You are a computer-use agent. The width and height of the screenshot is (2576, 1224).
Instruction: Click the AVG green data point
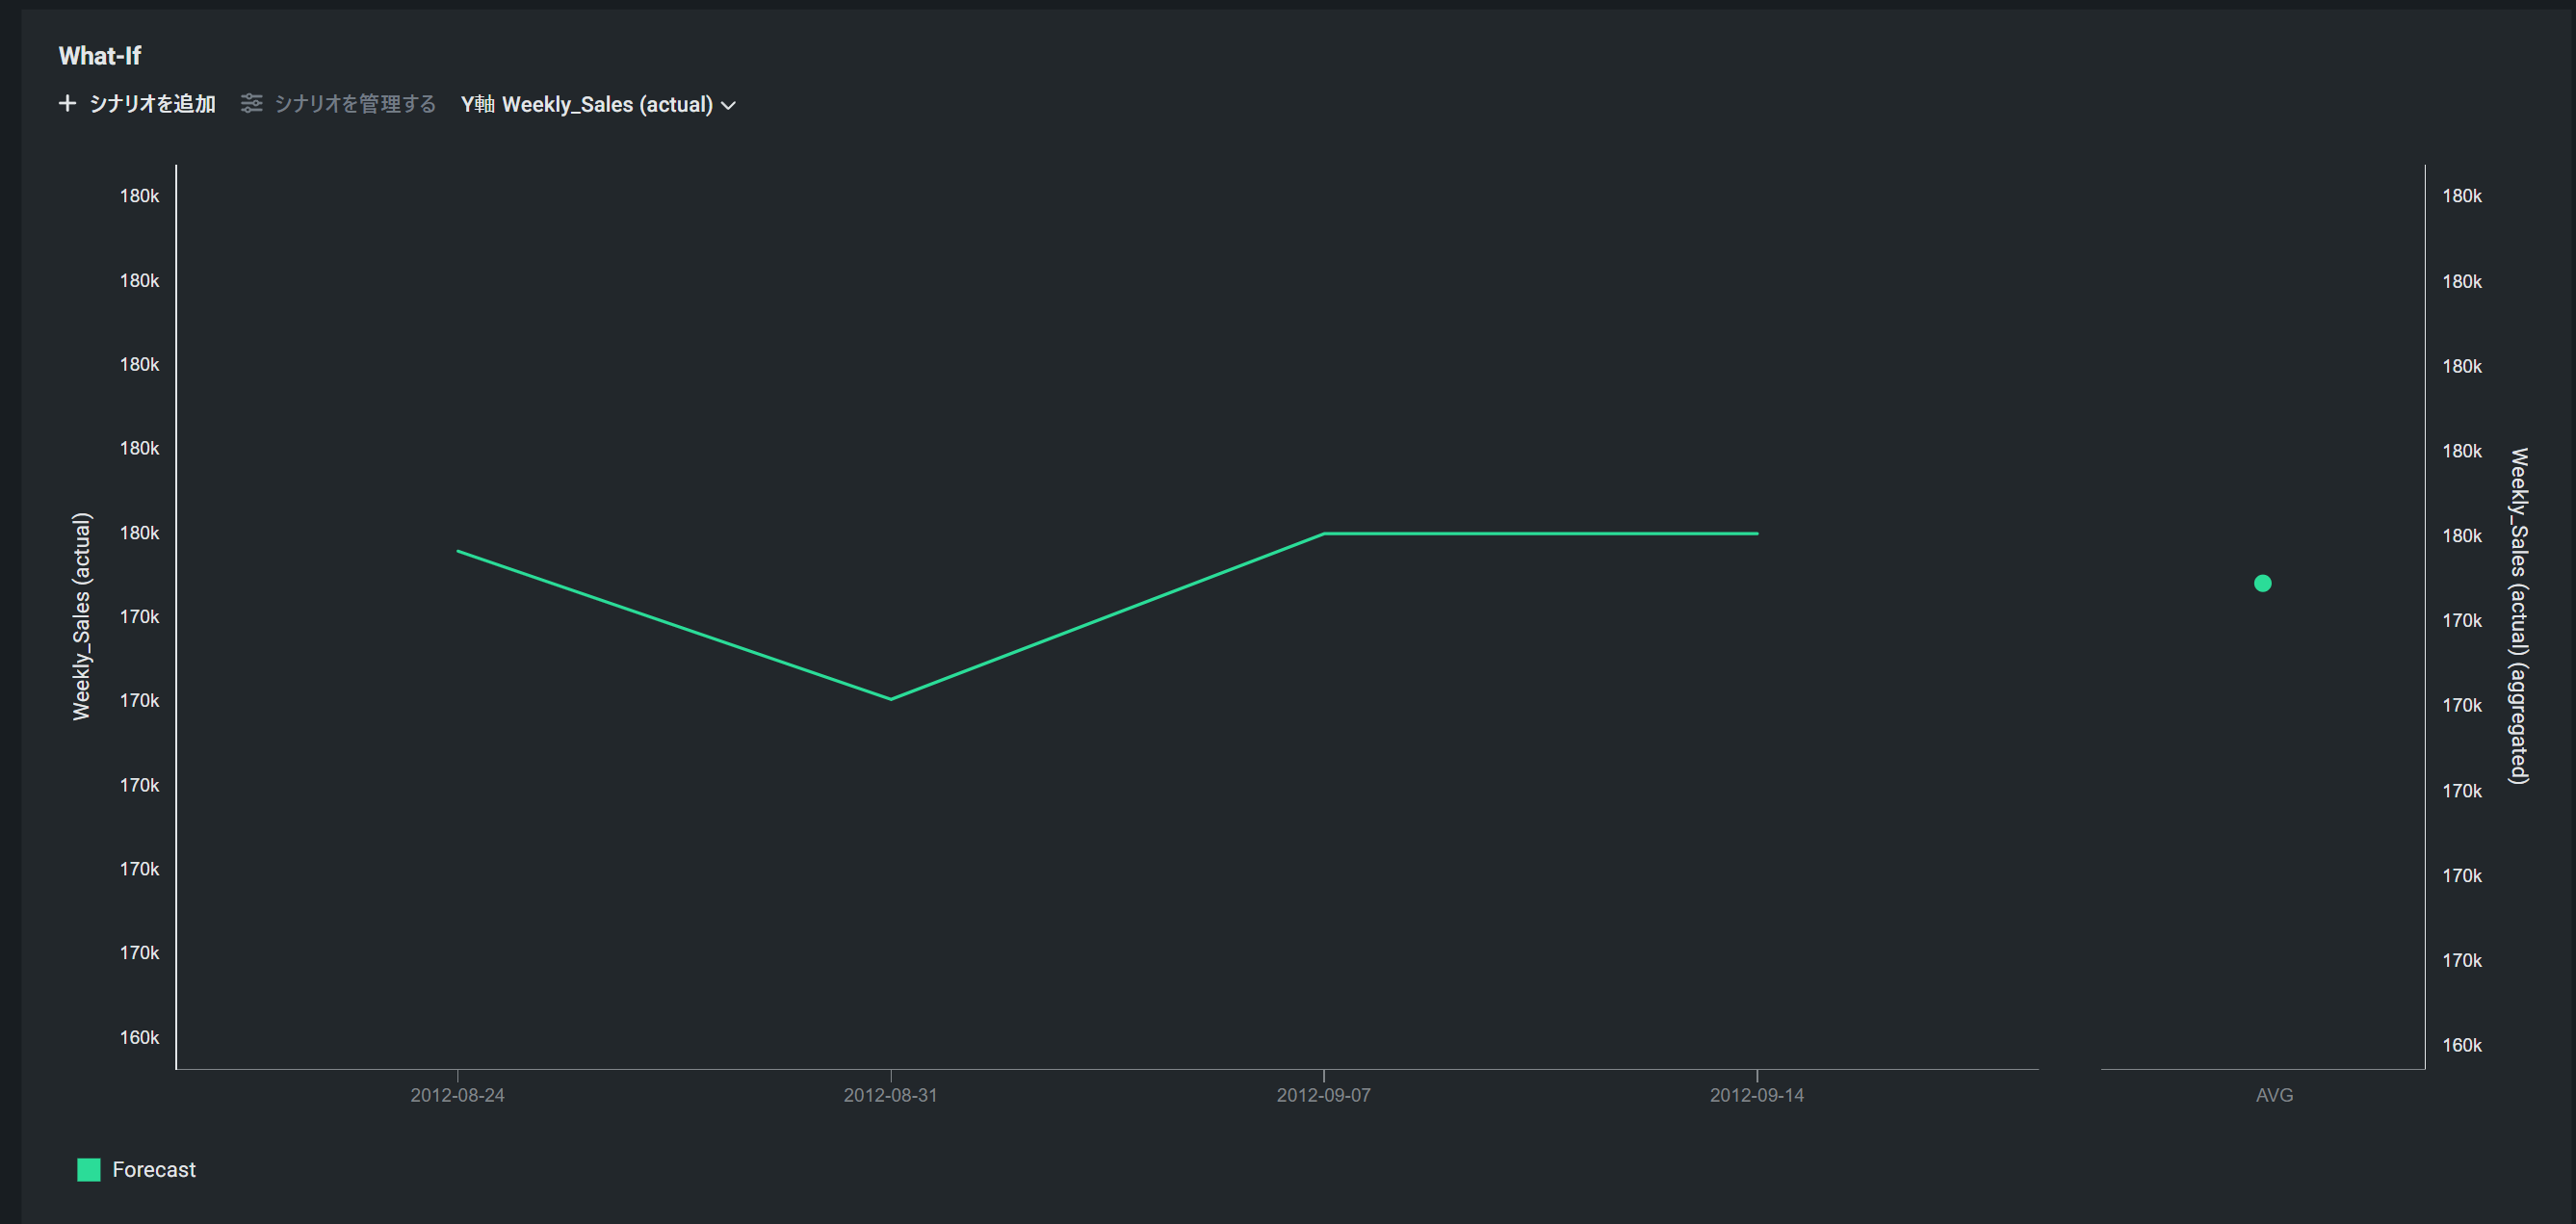2262,583
